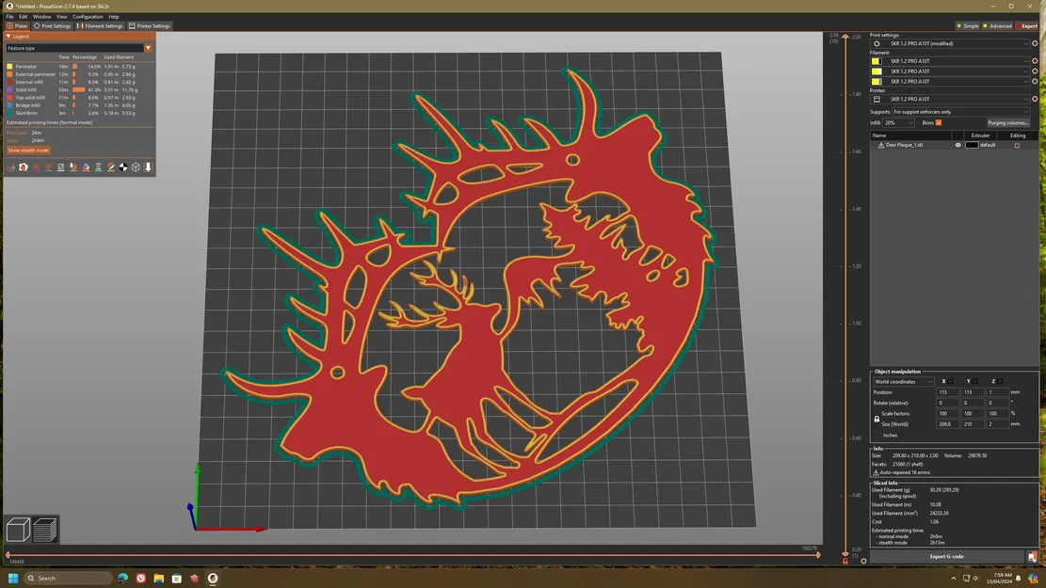Open Printer preset cog icon

point(1035,99)
